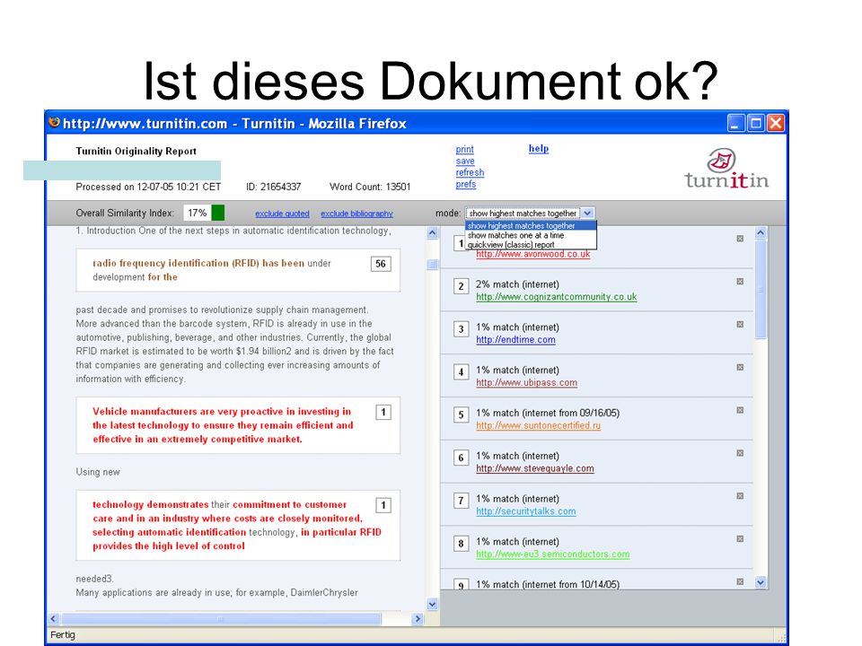Click the save link

[x=465, y=161]
